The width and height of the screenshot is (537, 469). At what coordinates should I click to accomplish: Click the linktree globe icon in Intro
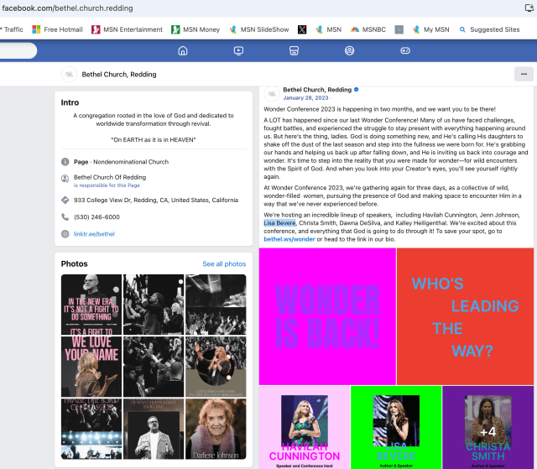pos(65,234)
